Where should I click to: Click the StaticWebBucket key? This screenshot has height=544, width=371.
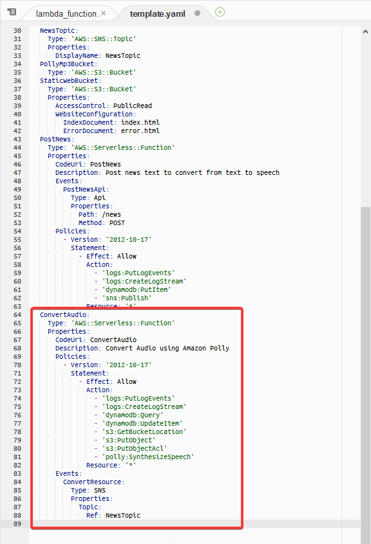(70, 80)
